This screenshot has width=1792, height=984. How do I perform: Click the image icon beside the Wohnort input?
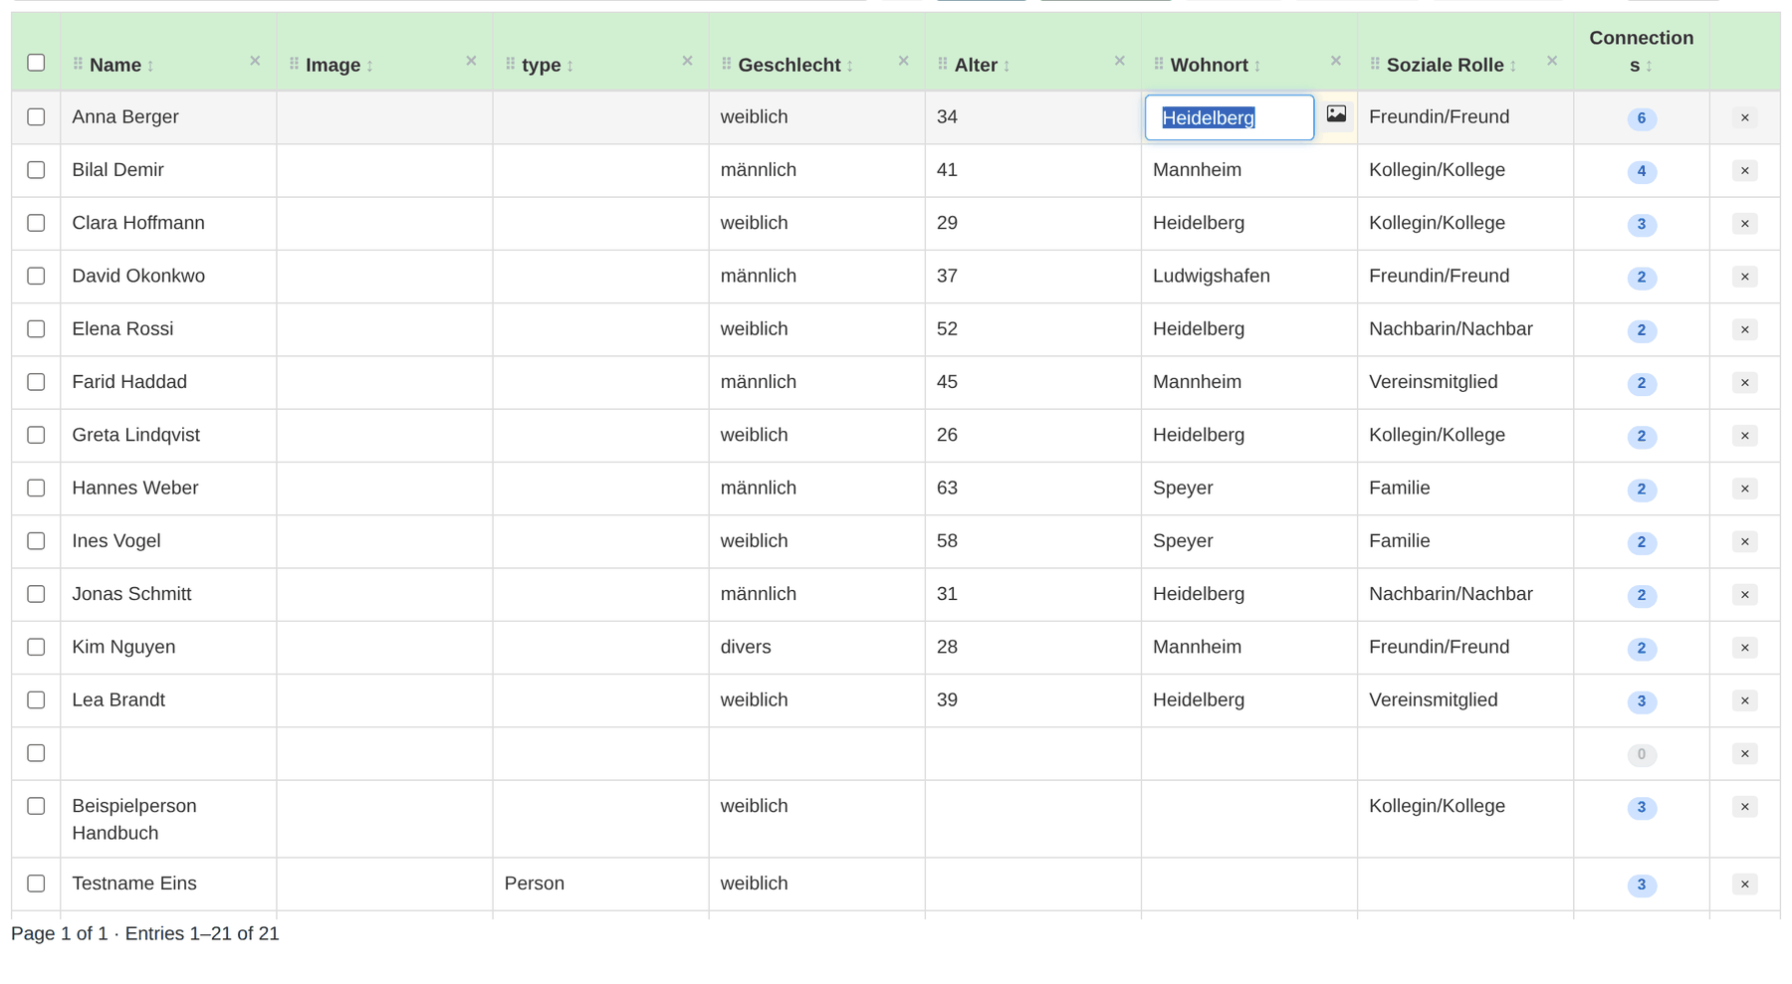1336,114
